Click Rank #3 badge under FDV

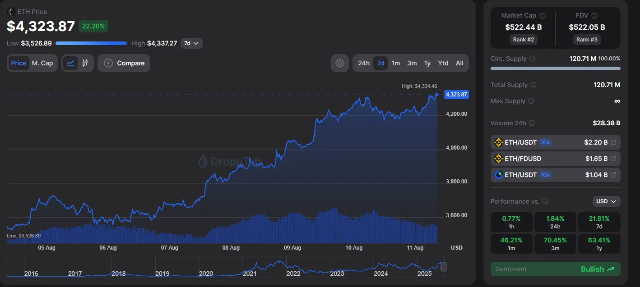[587, 40]
